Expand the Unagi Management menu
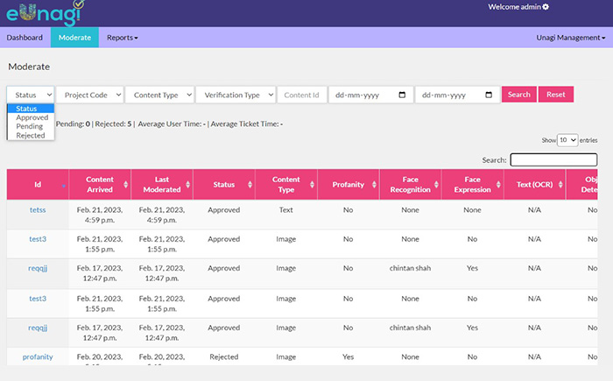This screenshot has width=613, height=381. [x=571, y=38]
